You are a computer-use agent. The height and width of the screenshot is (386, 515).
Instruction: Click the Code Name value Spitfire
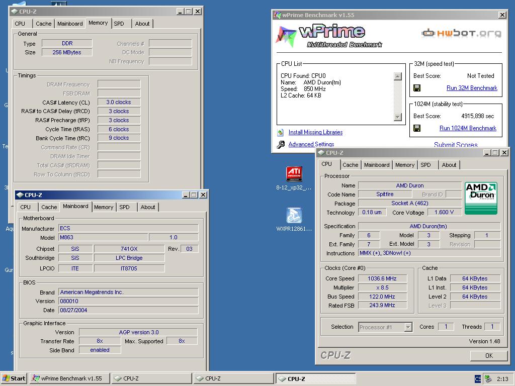385,194
